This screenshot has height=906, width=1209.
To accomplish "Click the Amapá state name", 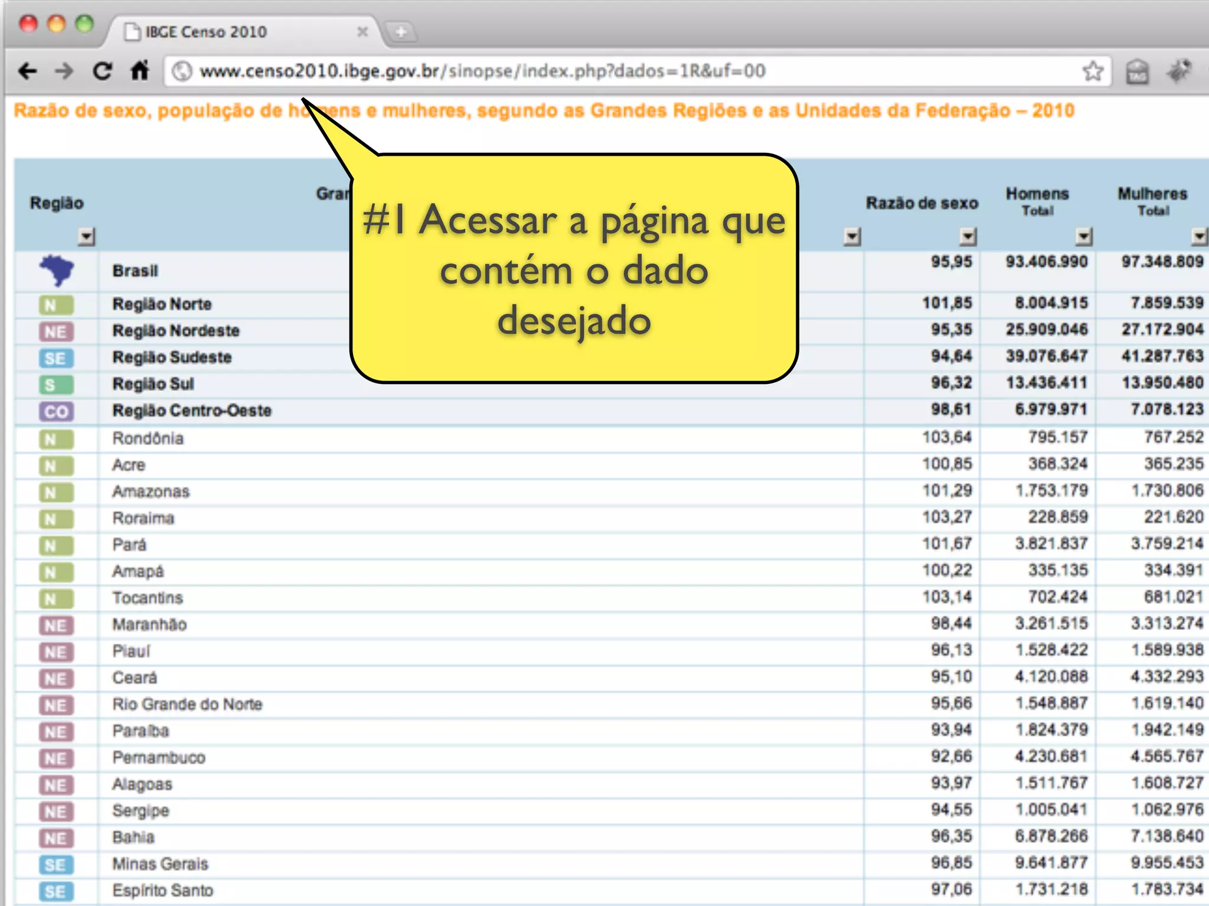I will click(x=138, y=571).
